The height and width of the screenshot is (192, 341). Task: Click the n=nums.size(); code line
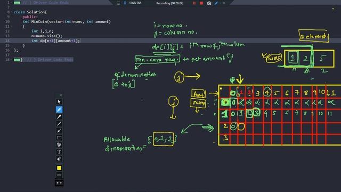pos(47,36)
